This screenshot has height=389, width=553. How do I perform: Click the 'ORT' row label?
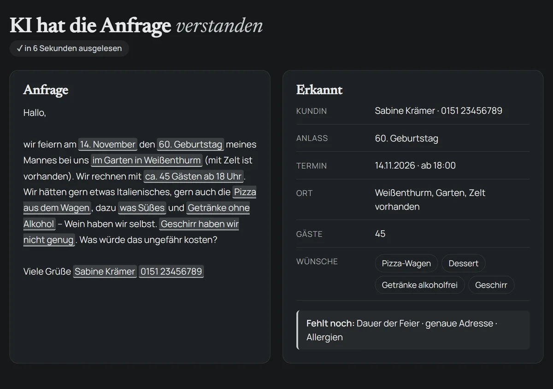click(x=305, y=193)
